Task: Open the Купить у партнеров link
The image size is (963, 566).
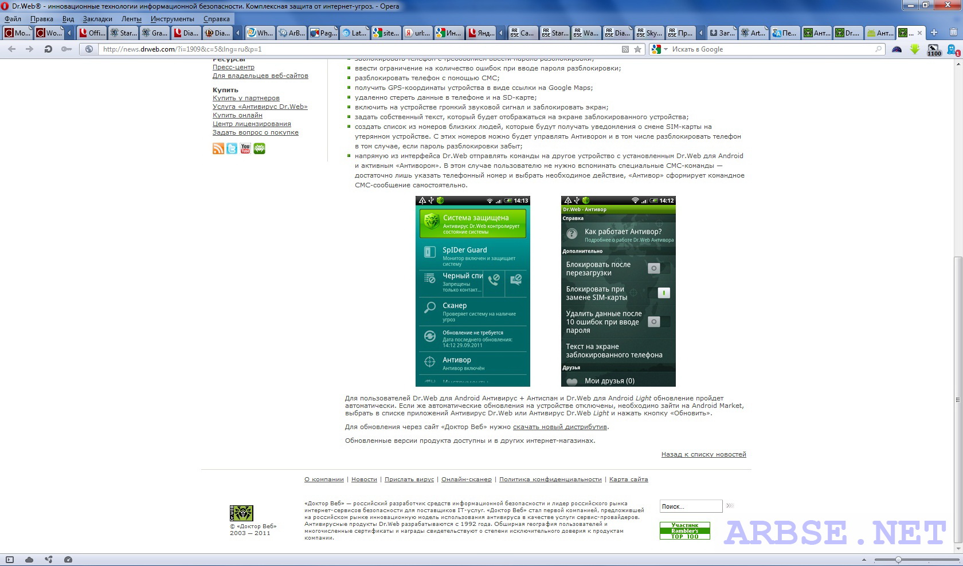Action: click(x=246, y=98)
